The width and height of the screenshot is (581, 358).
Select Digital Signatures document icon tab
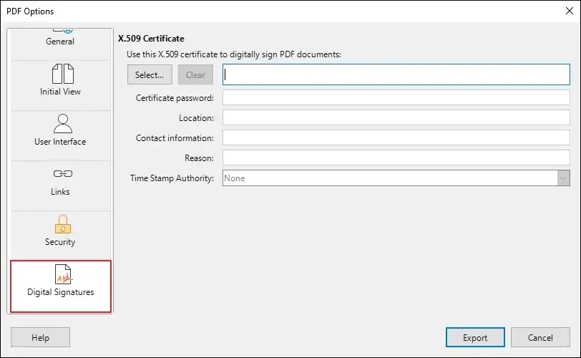pyautogui.click(x=61, y=286)
